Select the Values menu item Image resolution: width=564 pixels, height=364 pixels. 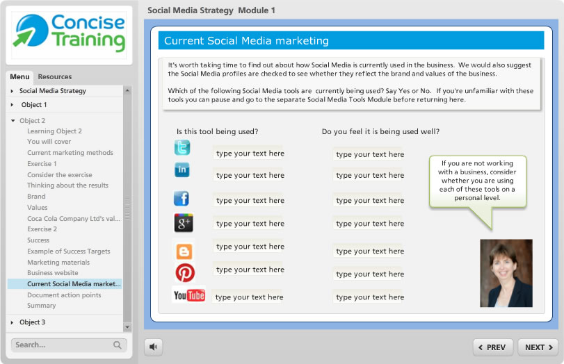[x=37, y=208]
